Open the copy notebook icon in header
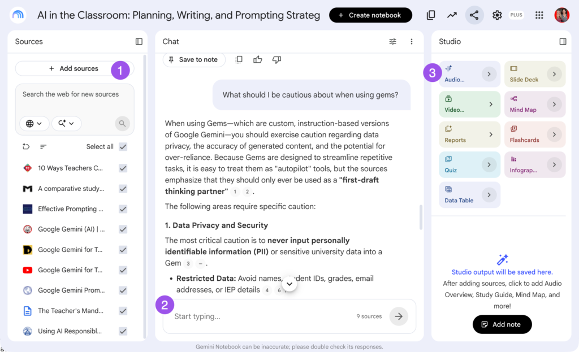 pyautogui.click(x=430, y=15)
